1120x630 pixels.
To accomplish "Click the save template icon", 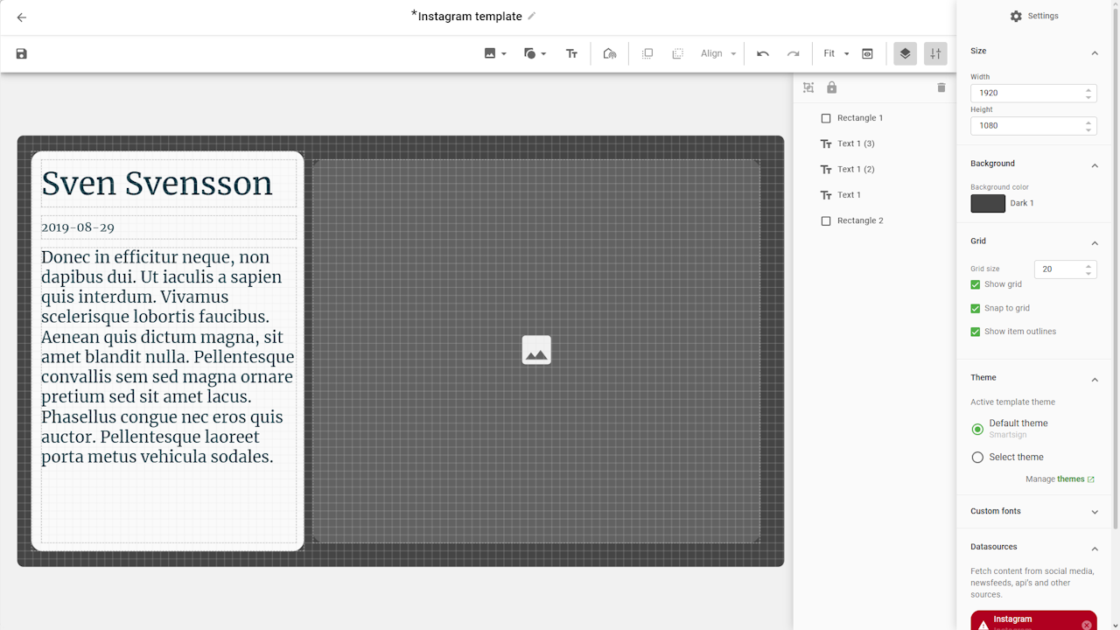I will [x=22, y=54].
